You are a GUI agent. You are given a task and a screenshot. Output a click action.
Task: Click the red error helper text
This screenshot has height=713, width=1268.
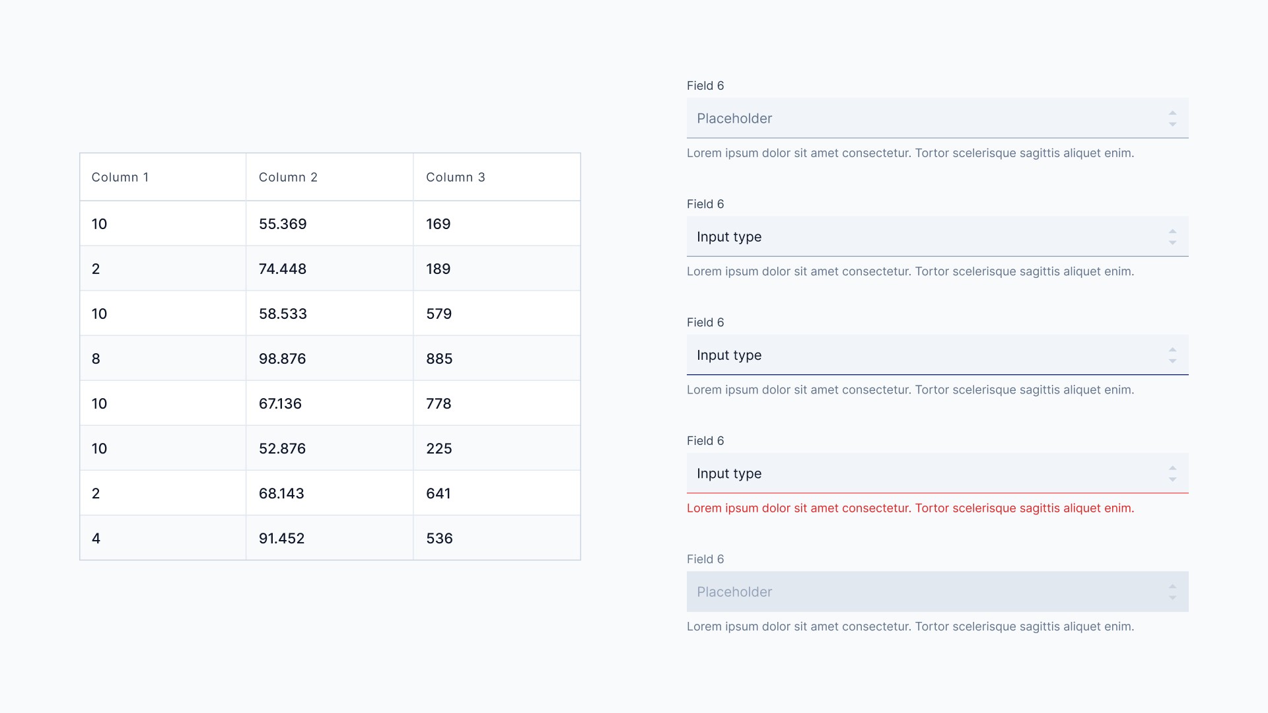coord(910,508)
